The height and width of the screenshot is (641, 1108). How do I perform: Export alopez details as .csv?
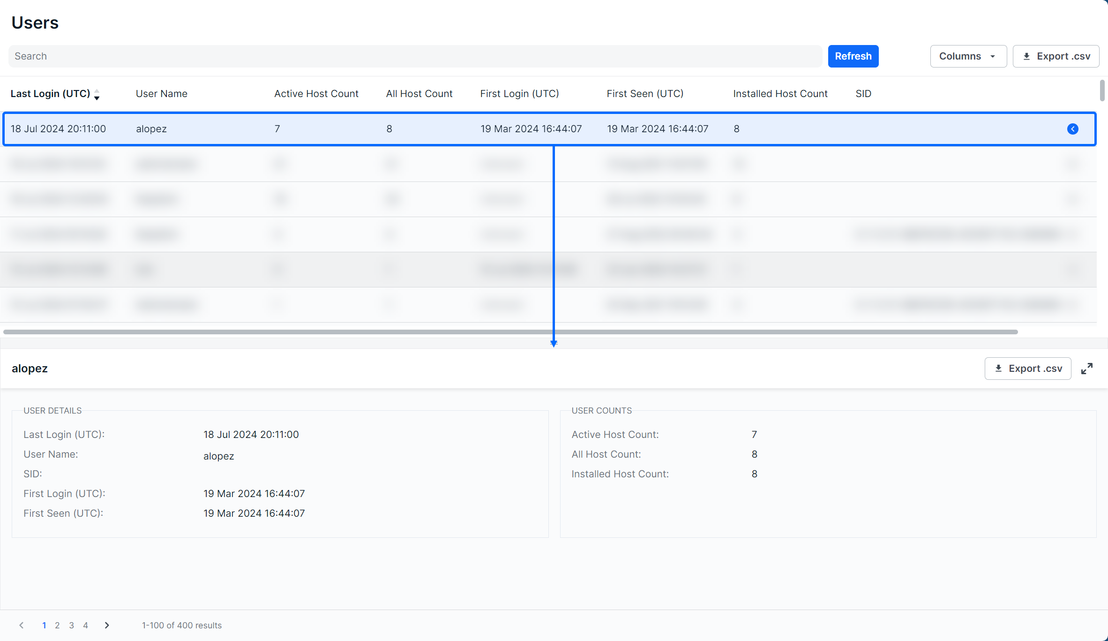[x=1027, y=369]
